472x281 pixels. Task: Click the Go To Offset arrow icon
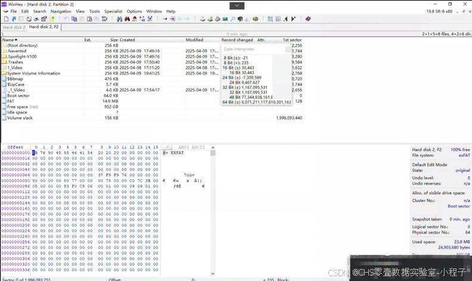(164, 18)
